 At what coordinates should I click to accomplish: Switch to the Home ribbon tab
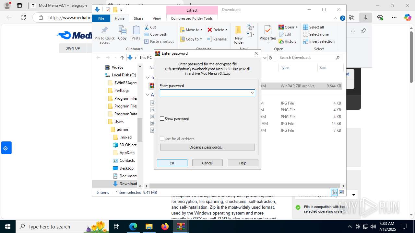(x=119, y=18)
